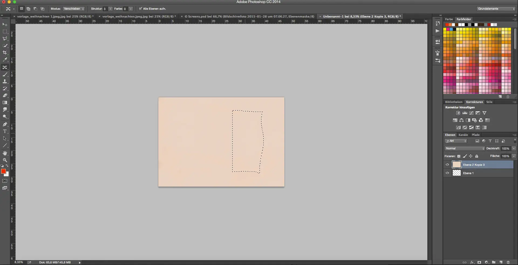The height and width of the screenshot is (265, 518).
Task: Toggle visibility of Ebene 2 Kopie 3
Action: coord(447,165)
